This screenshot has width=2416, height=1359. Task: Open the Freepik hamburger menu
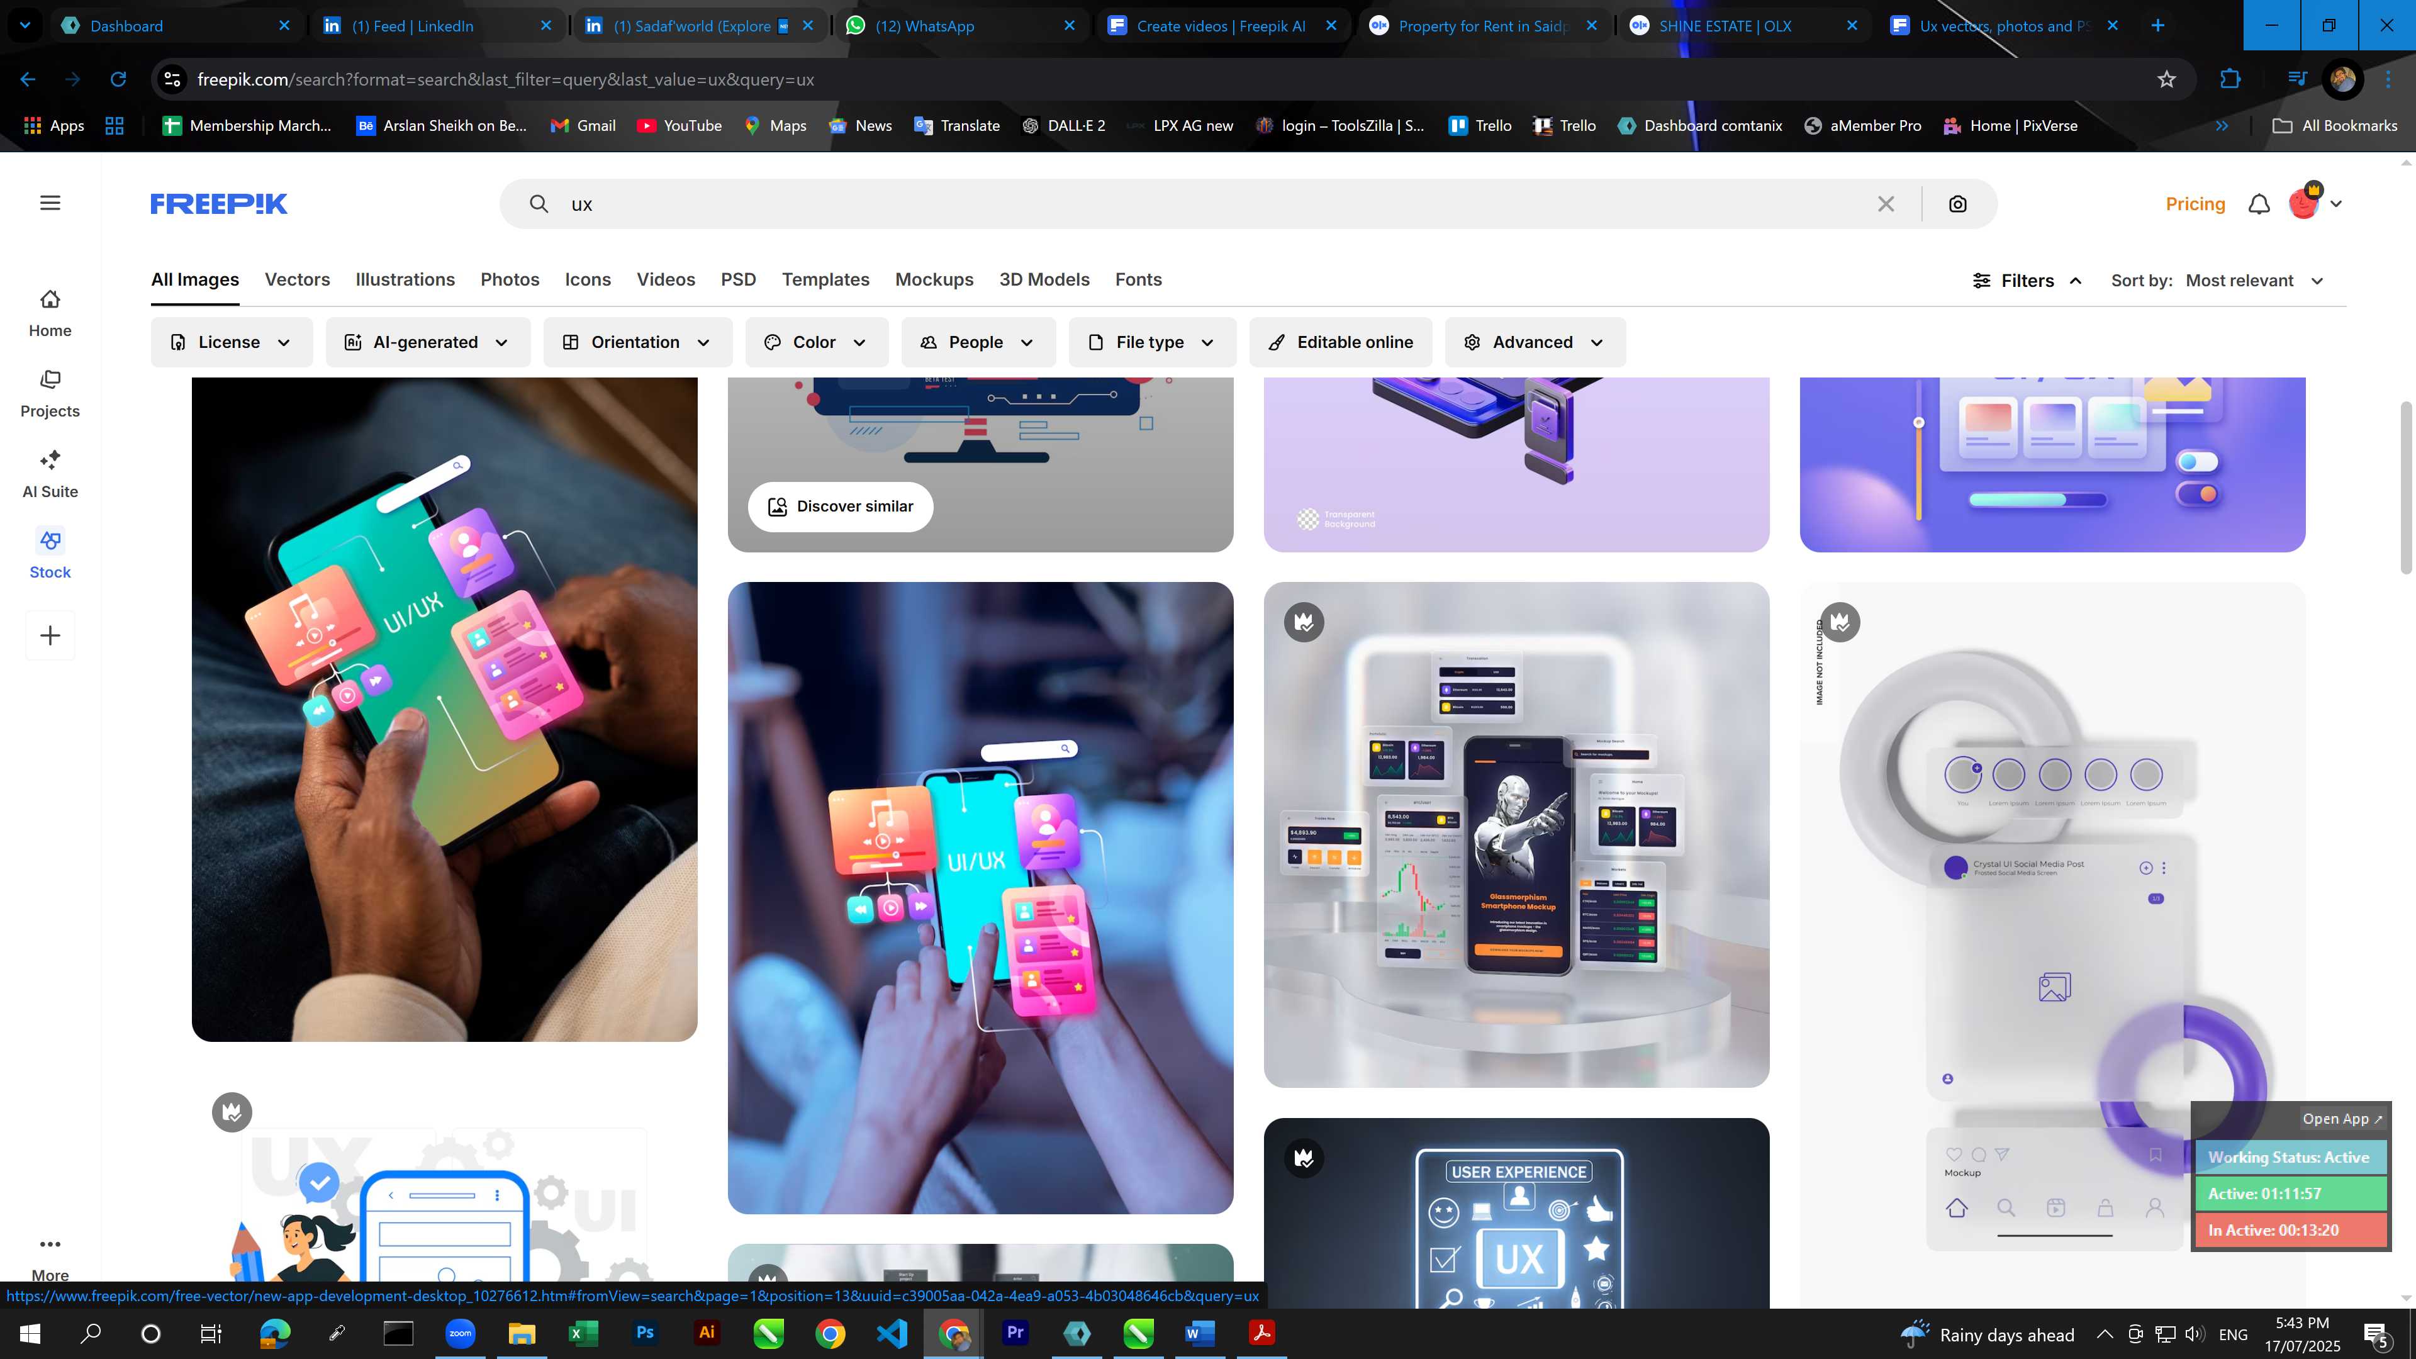pyautogui.click(x=50, y=203)
